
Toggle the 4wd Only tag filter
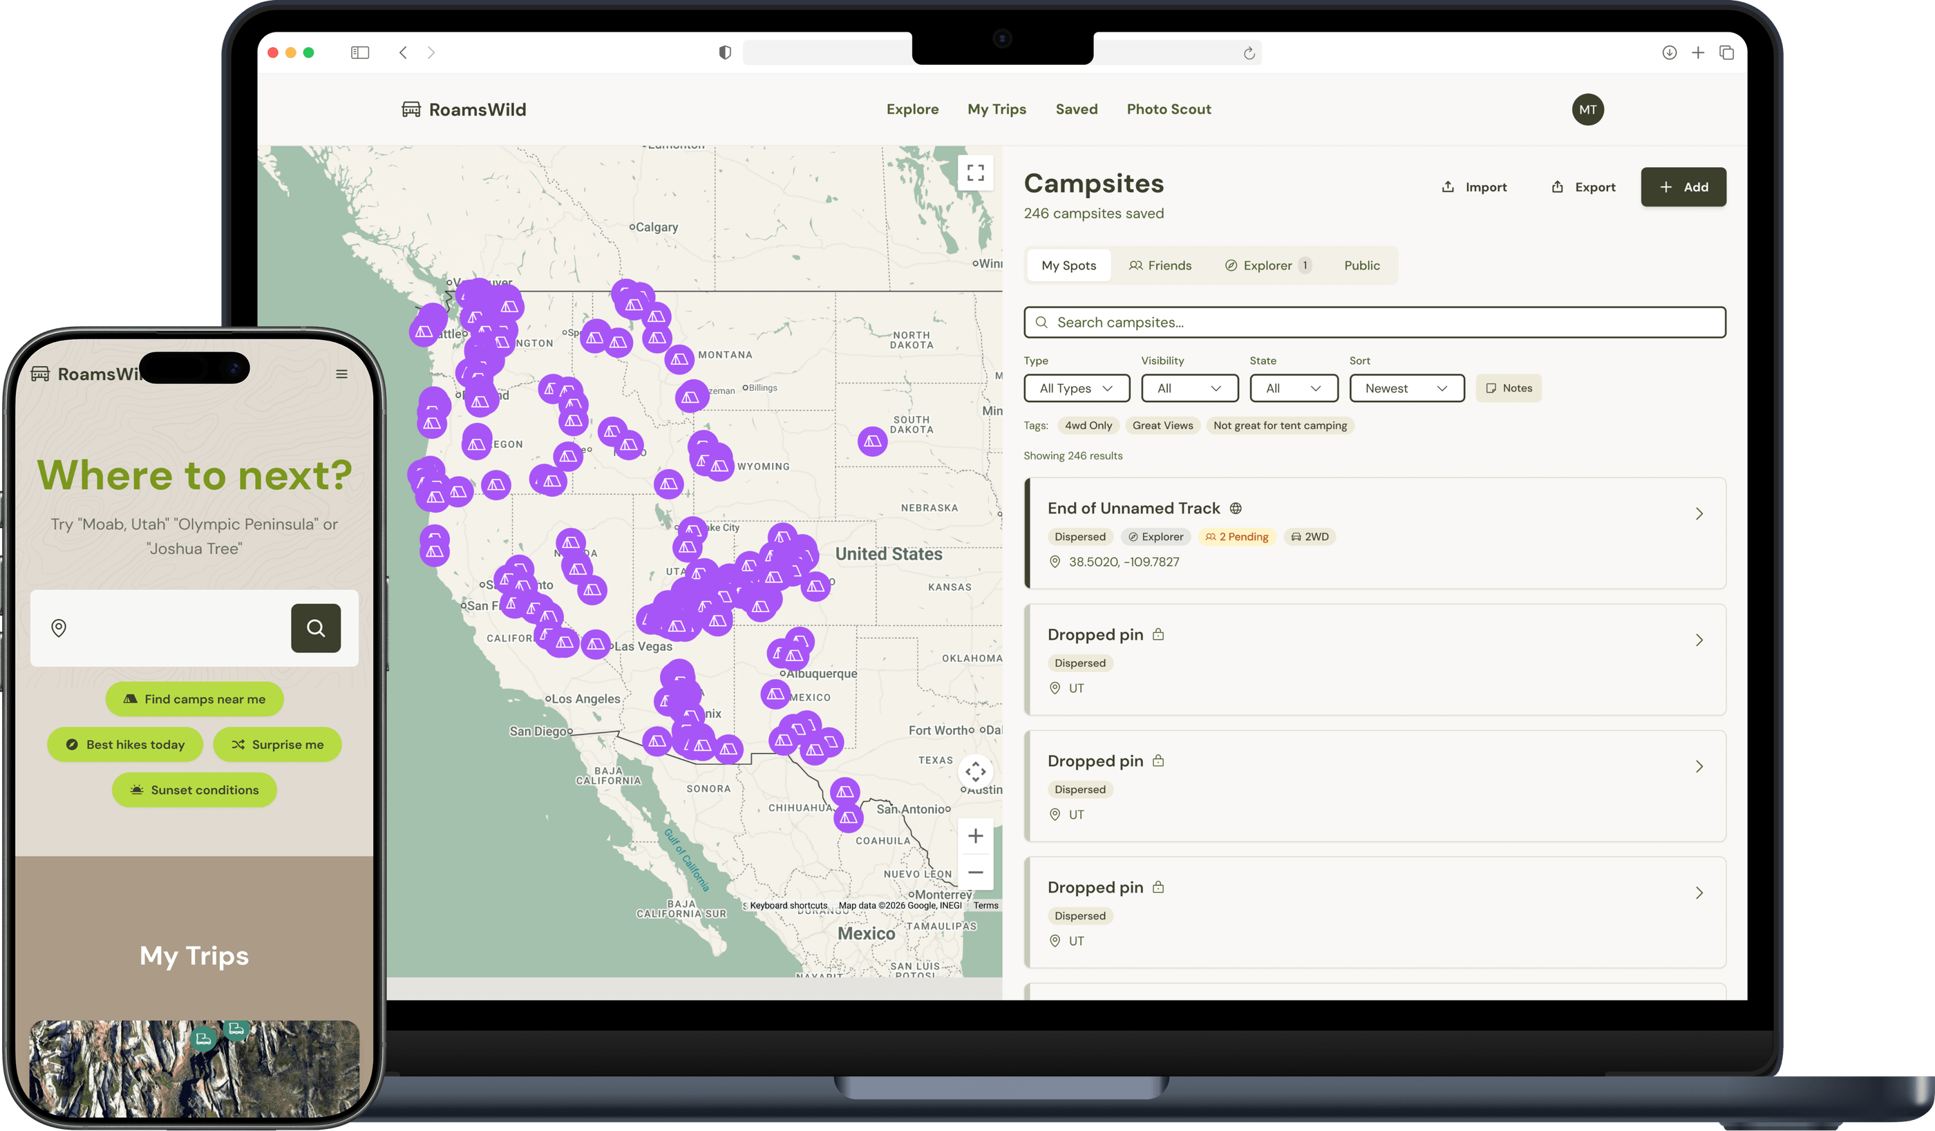click(1088, 426)
